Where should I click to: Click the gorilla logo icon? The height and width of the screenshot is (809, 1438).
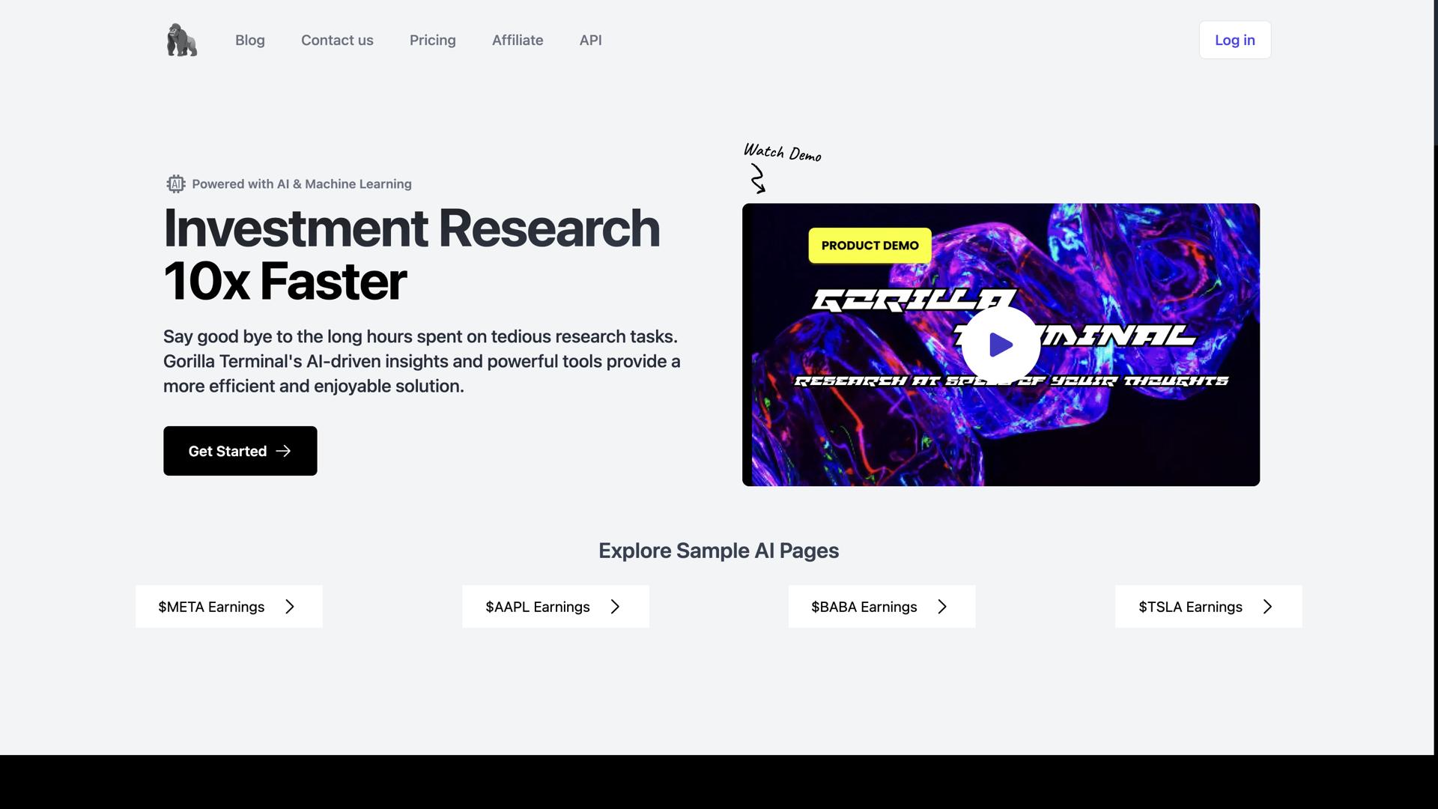[181, 40]
